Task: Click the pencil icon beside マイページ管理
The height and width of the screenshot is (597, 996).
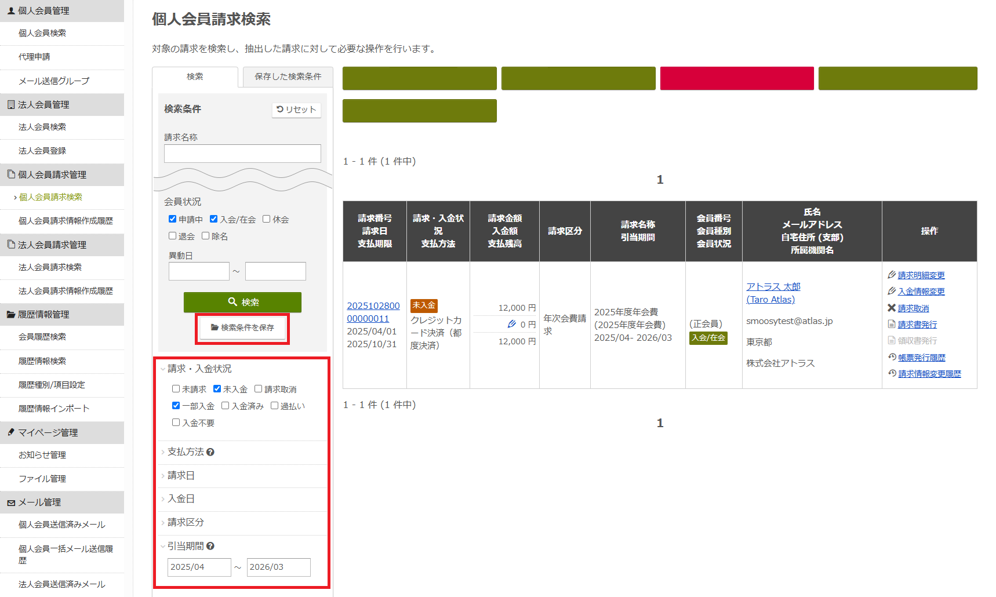Action: [x=10, y=432]
